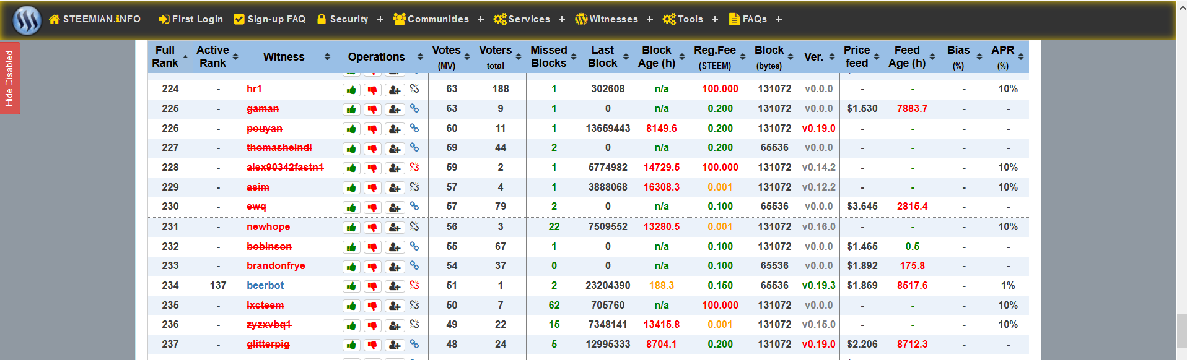This screenshot has width=1187, height=360.
Task: Open the beerbot witness link
Action: click(265, 285)
